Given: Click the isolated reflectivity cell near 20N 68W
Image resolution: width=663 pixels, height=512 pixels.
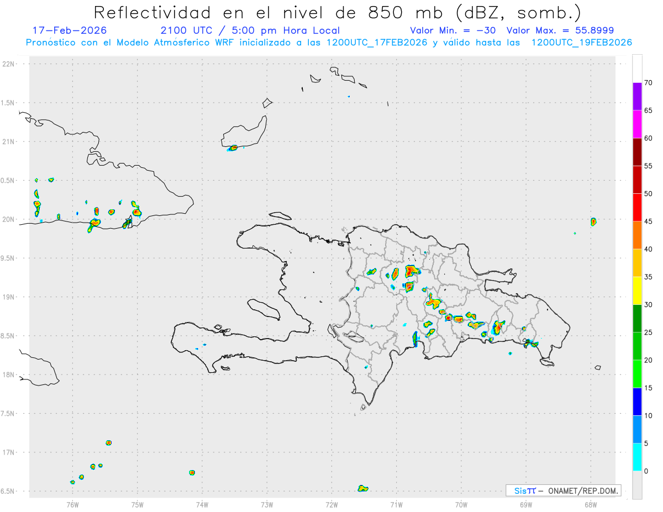Looking at the screenshot, I should click(x=593, y=221).
